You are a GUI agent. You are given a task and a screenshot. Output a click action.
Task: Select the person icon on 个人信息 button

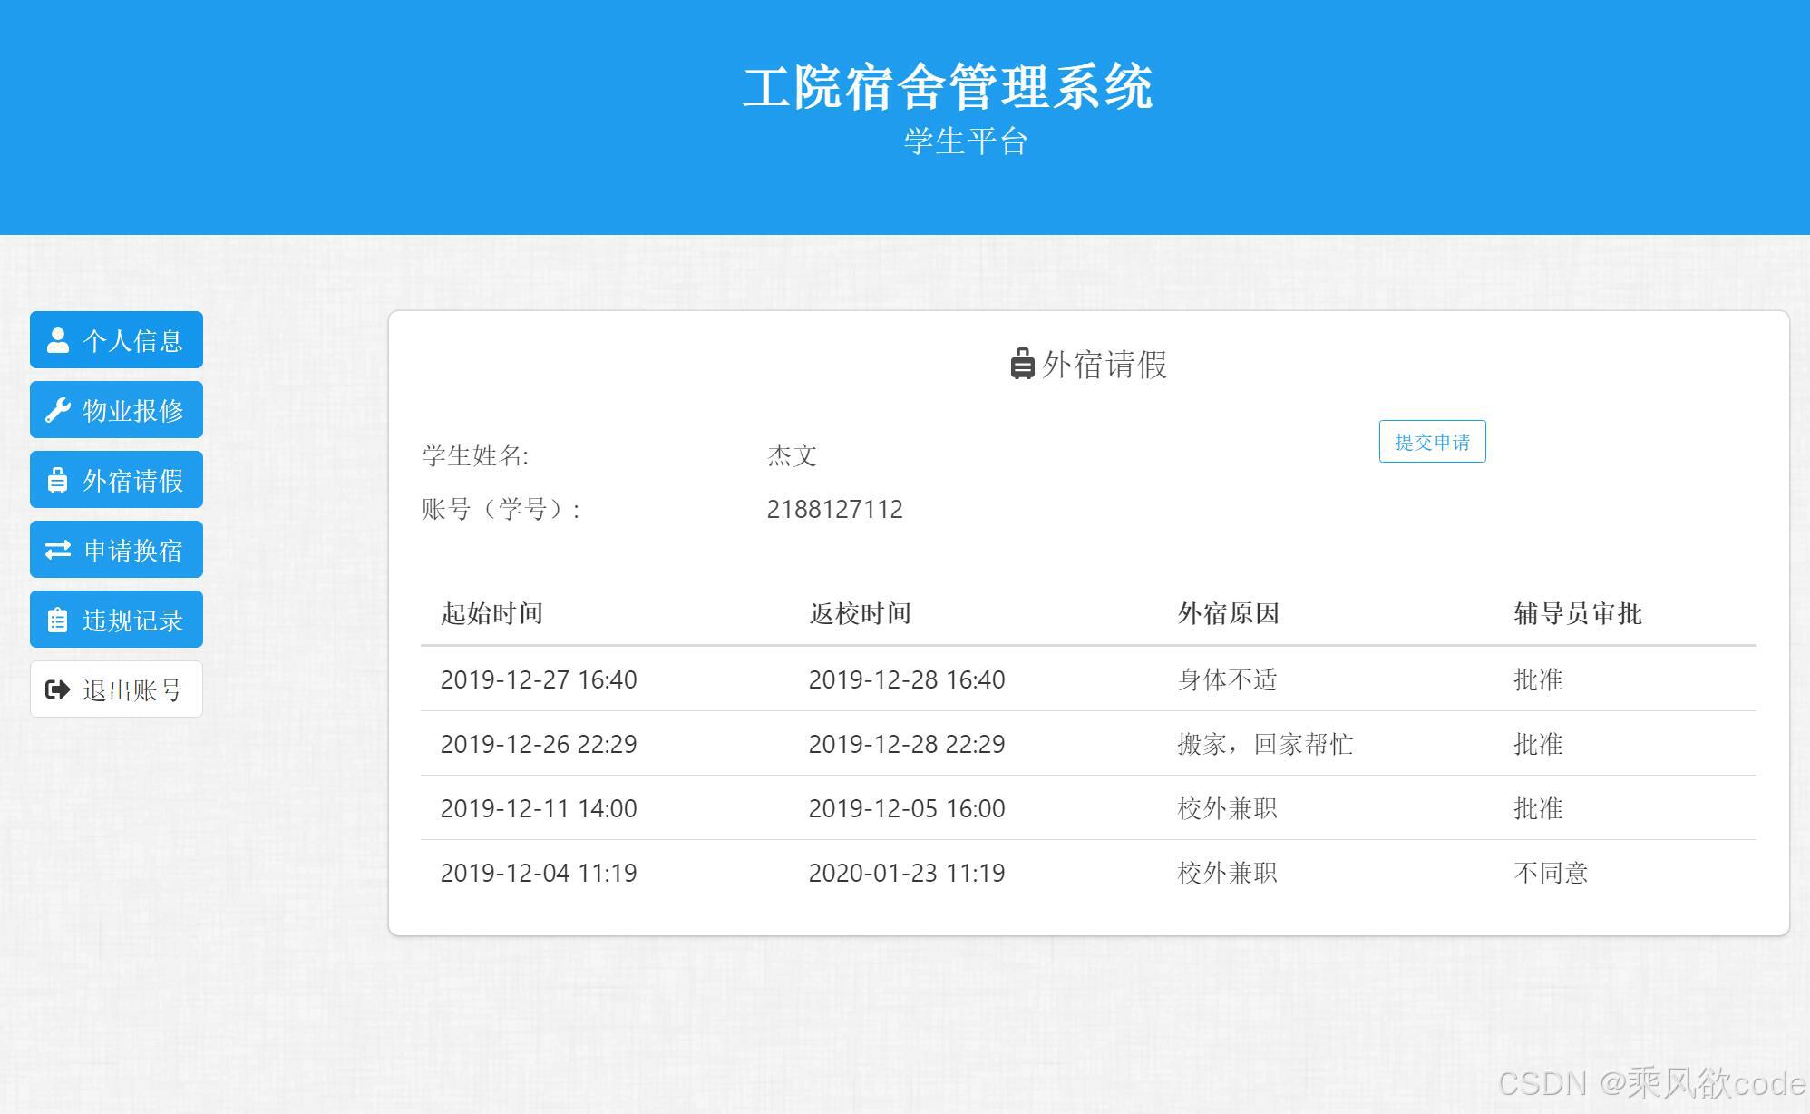click(x=57, y=340)
